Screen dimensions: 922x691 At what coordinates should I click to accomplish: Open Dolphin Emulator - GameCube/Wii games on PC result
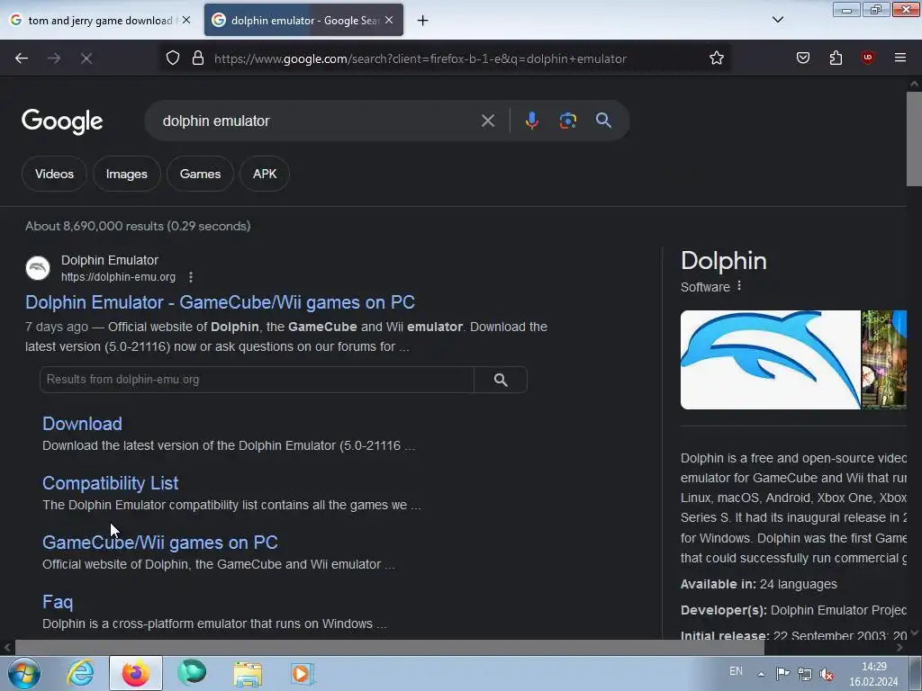[220, 302]
